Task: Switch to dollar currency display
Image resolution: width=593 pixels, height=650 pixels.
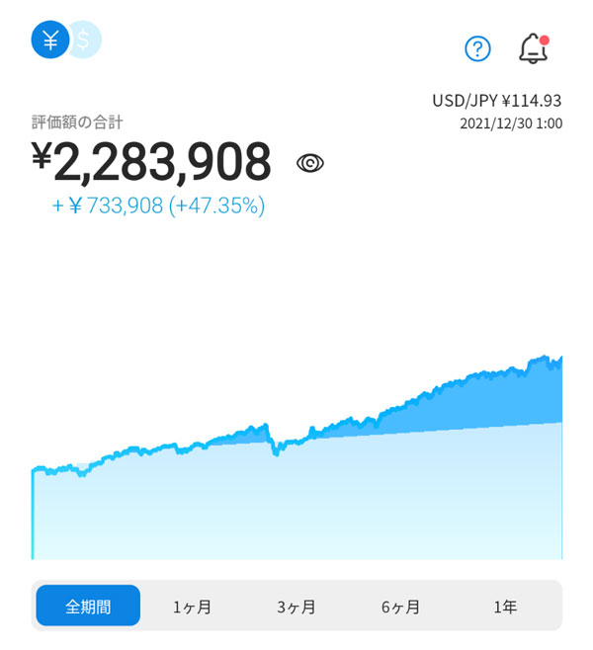Action: point(85,40)
